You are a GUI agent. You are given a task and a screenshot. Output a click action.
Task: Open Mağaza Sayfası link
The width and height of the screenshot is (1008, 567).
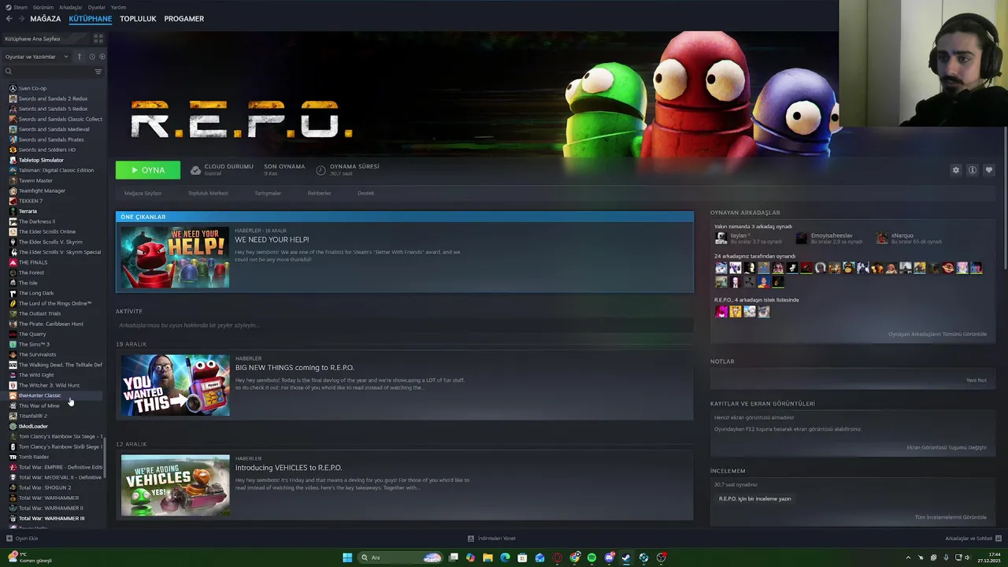tap(143, 193)
